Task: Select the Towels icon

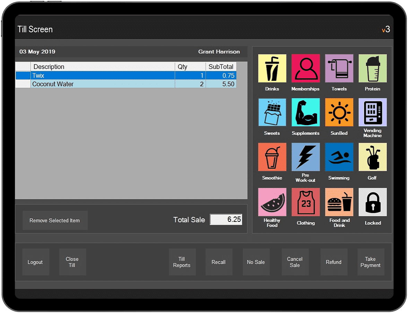Action: click(339, 68)
